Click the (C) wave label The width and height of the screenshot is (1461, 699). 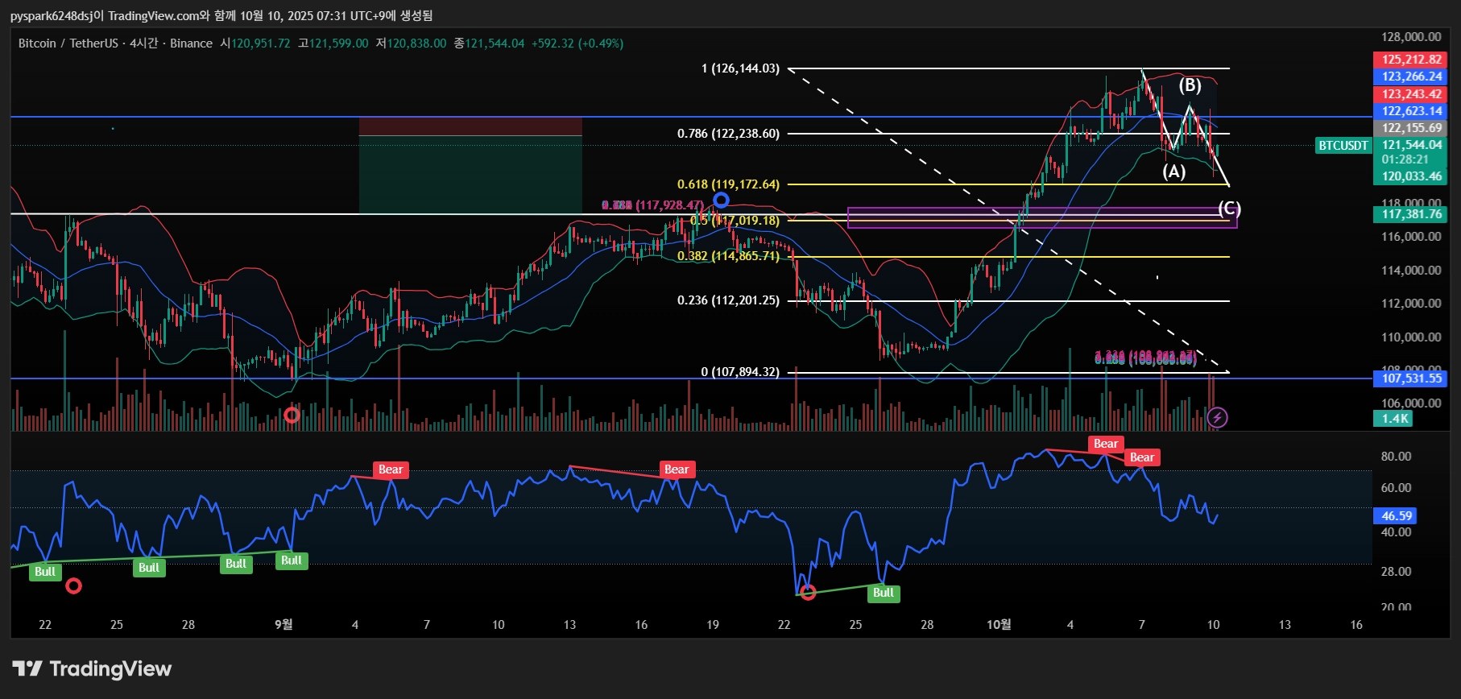[x=1229, y=209]
